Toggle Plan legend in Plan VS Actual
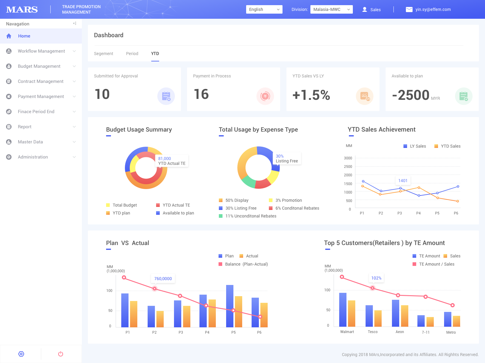 (226, 256)
